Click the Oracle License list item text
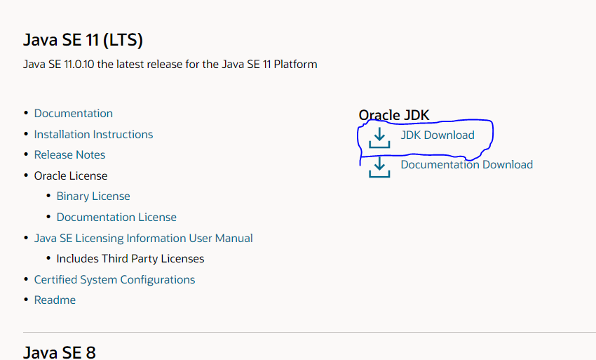This screenshot has height=360, width=596. [x=71, y=176]
